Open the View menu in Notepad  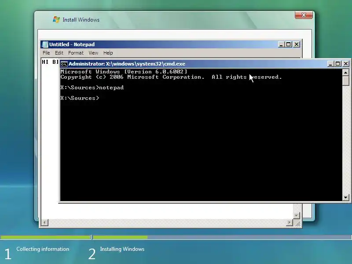tap(93, 53)
